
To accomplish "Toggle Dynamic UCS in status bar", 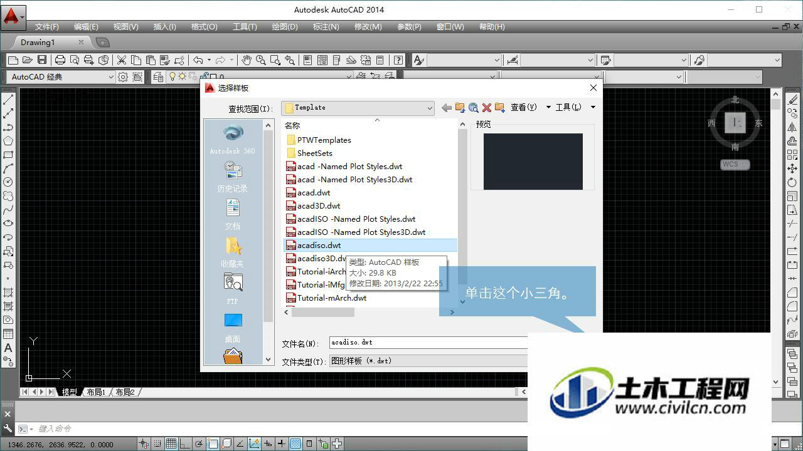I will (x=254, y=444).
